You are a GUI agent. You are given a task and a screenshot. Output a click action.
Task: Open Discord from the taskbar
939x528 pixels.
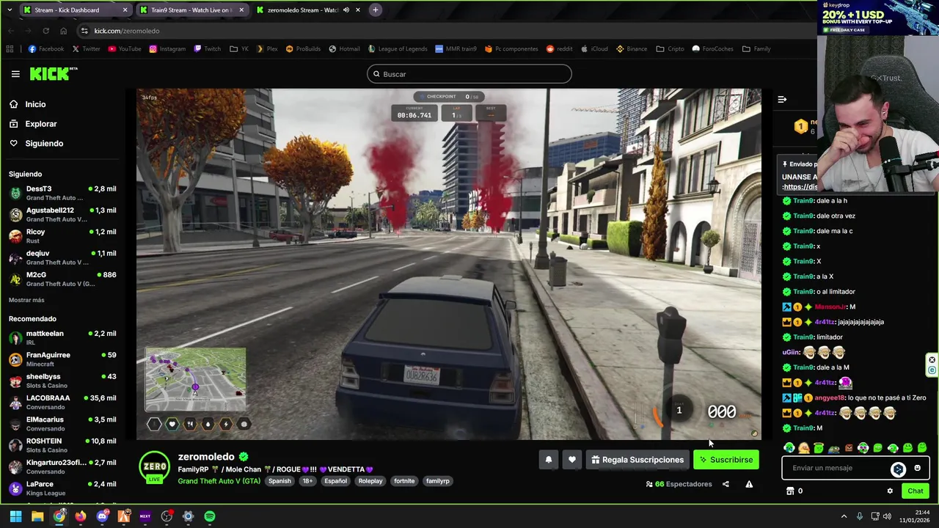[x=102, y=516]
